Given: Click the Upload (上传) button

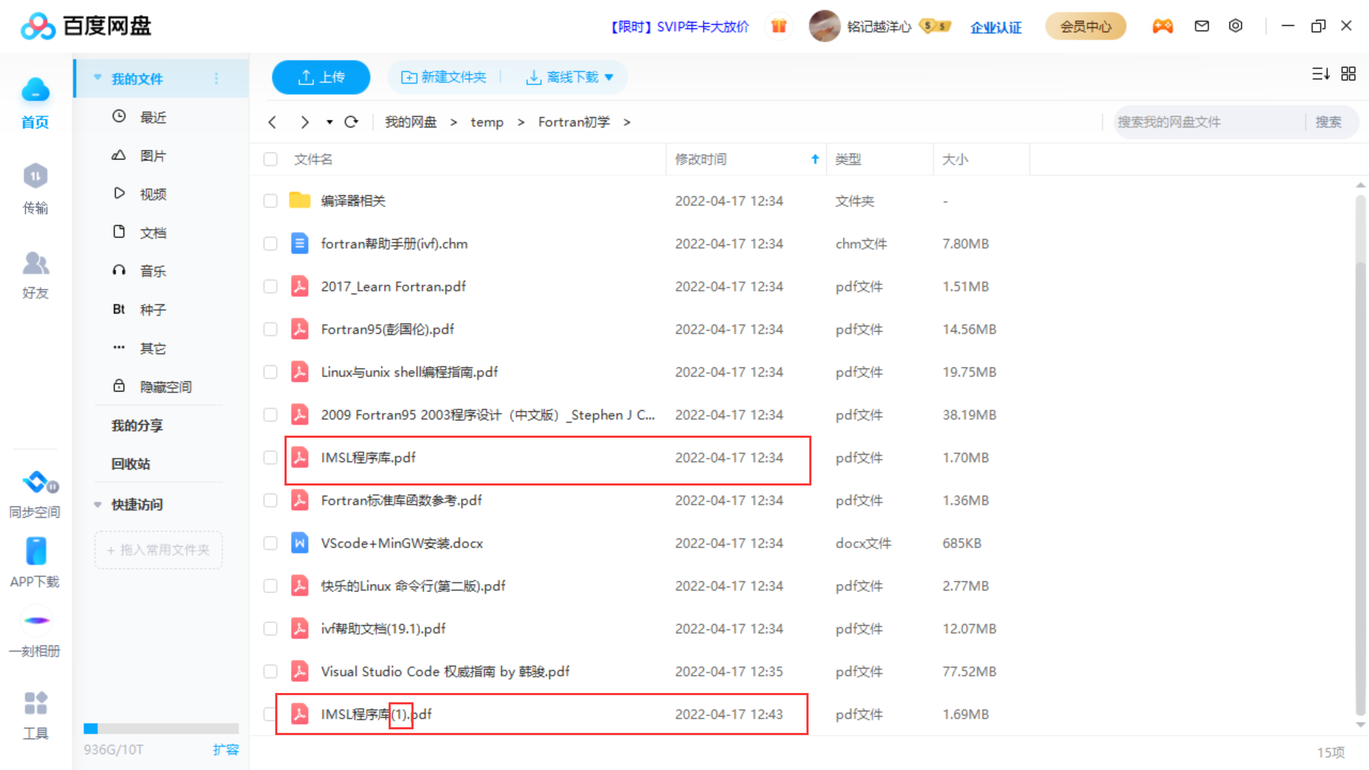Looking at the screenshot, I should tap(321, 77).
